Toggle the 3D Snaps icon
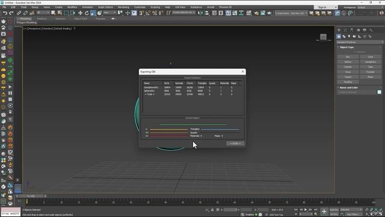 [x=141, y=13]
